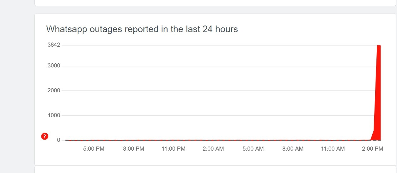
Task: Select the 2:00 PM time label
Action: [372, 149]
